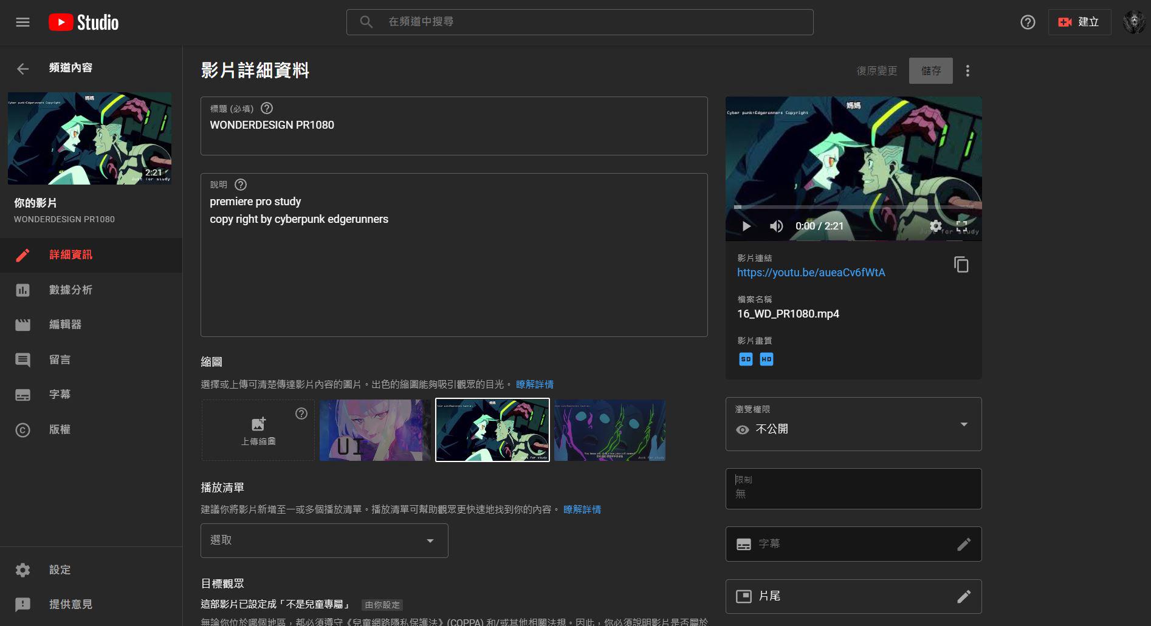Open the Editor in sidebar

click(91, 325)
